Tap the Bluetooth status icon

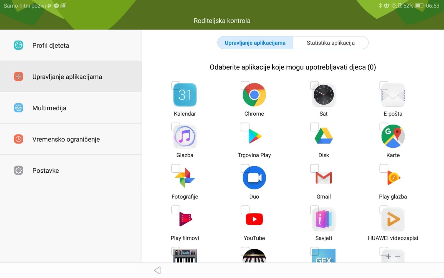(x=380, y=6)
